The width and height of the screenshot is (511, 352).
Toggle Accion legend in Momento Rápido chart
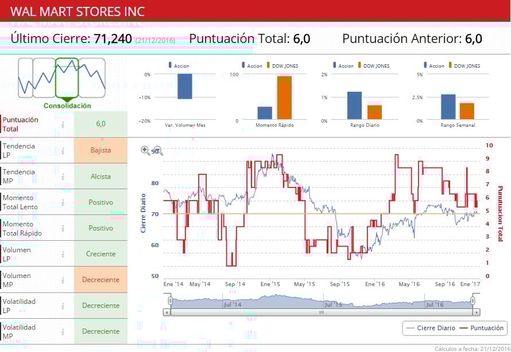(x=252, y=65)
